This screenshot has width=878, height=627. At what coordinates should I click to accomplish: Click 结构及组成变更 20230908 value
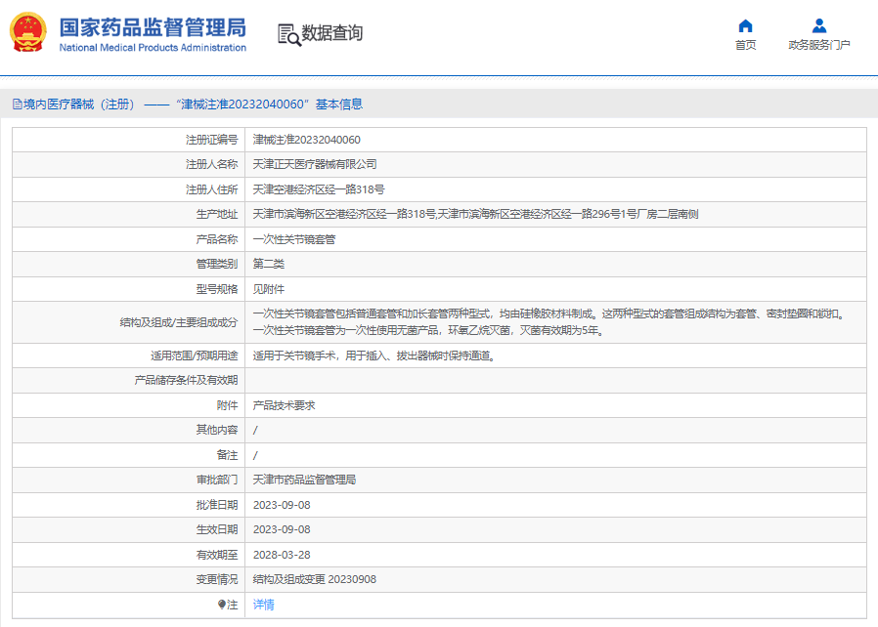click(x=315, y=579)
